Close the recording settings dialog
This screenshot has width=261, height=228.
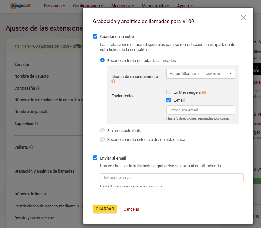coord(243,18)
